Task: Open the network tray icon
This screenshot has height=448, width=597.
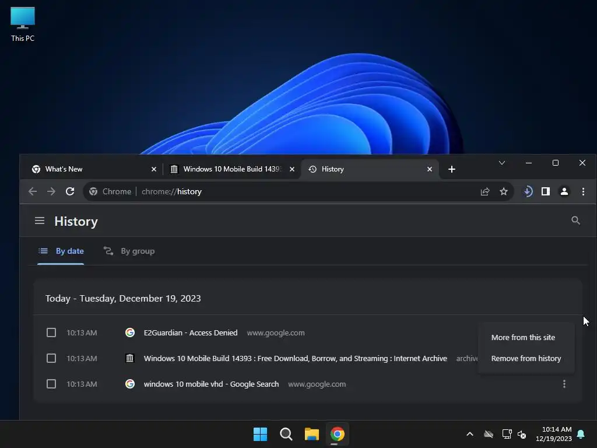Action: click(507, 434)
